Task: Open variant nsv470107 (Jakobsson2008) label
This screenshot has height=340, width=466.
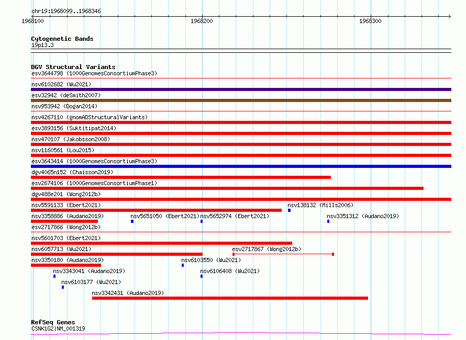Action: [x=71, y=139]
